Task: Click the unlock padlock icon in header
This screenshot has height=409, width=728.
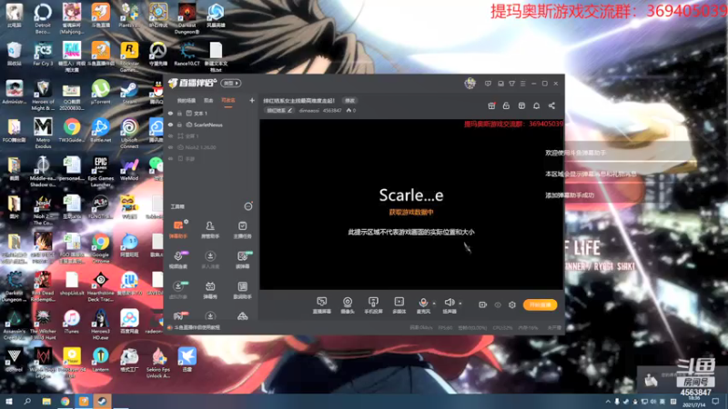Action: point(506,105)
